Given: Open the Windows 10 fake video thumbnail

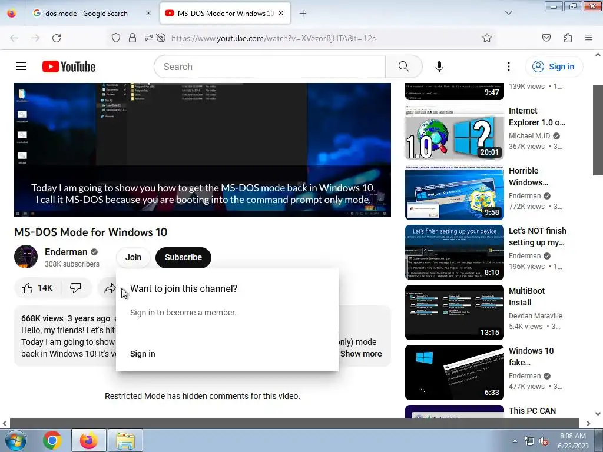Looking at the screenshot, I should point(454,372).
